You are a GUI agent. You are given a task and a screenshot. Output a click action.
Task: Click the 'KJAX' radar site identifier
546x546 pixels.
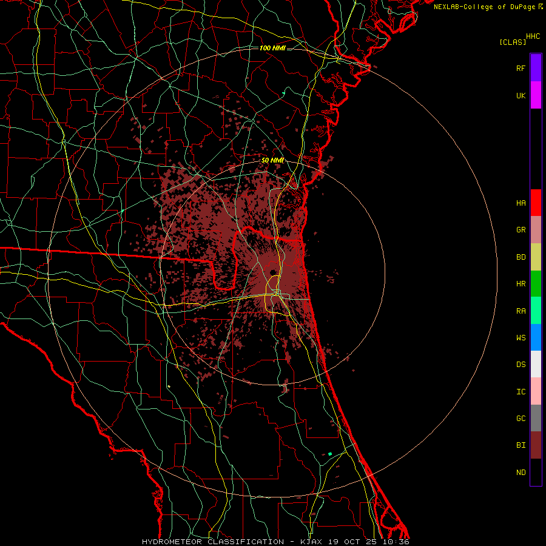[x=311, y=542]
